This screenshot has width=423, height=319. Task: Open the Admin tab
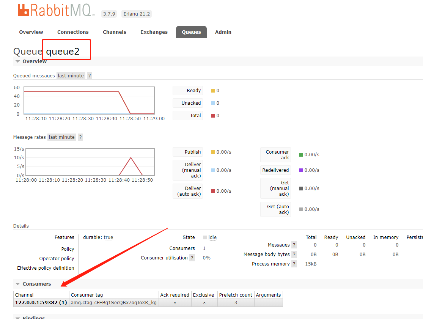tap(223, 32)
